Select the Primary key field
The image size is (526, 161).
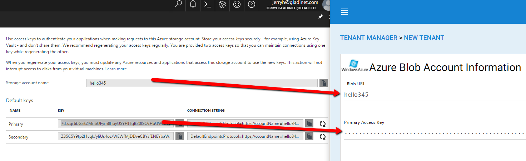click(116, 124)
